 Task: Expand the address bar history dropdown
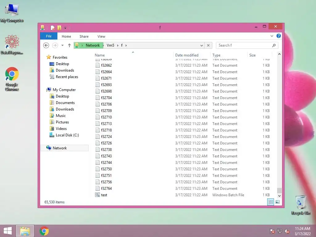[202, 45]
